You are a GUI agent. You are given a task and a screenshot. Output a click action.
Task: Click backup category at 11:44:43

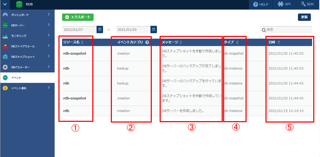coord(123,83)
